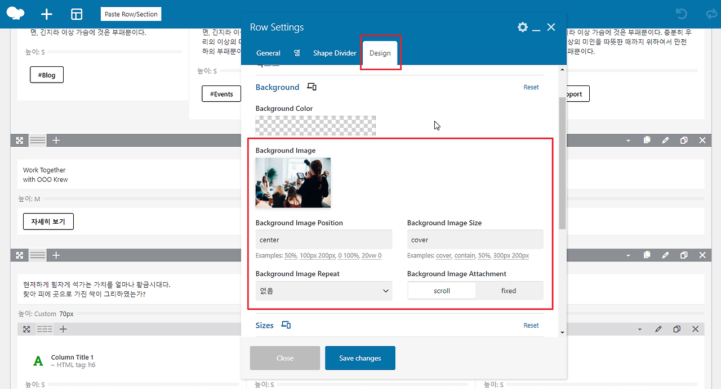This screenshot has width=721, height=389.
Task: Click the move handle of the Work Together row
Action: (20, 141)
